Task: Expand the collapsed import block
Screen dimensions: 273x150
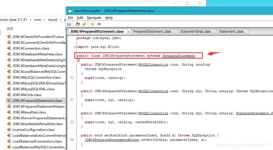Action: click(75, 47)
